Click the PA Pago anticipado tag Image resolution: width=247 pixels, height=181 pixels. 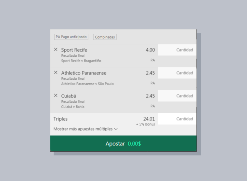[71, 37]
